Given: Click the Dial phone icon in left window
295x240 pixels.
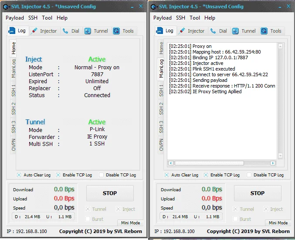Looking at the screenshot, I should click(x=65, y=31).
